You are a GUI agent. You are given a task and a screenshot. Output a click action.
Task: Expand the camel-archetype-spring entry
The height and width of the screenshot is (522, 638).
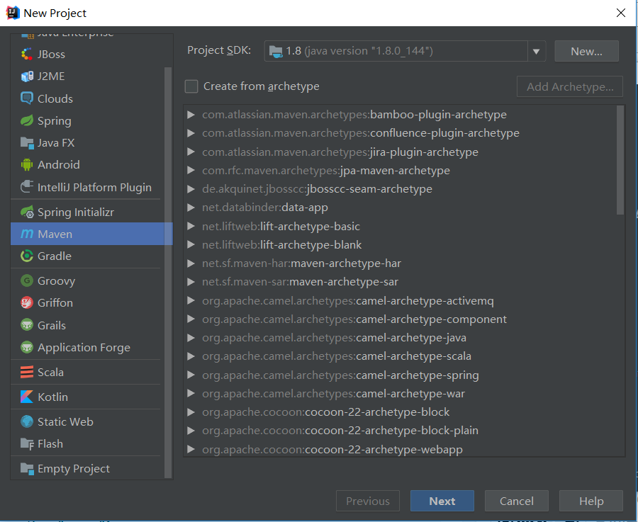pos(191,375)
